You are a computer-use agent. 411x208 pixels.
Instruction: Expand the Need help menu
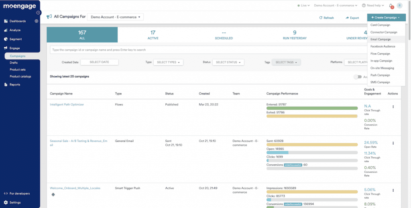pos(373,6)
